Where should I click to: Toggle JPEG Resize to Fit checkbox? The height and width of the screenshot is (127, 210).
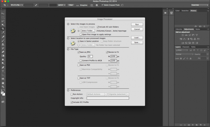click(x=107, y=52)
